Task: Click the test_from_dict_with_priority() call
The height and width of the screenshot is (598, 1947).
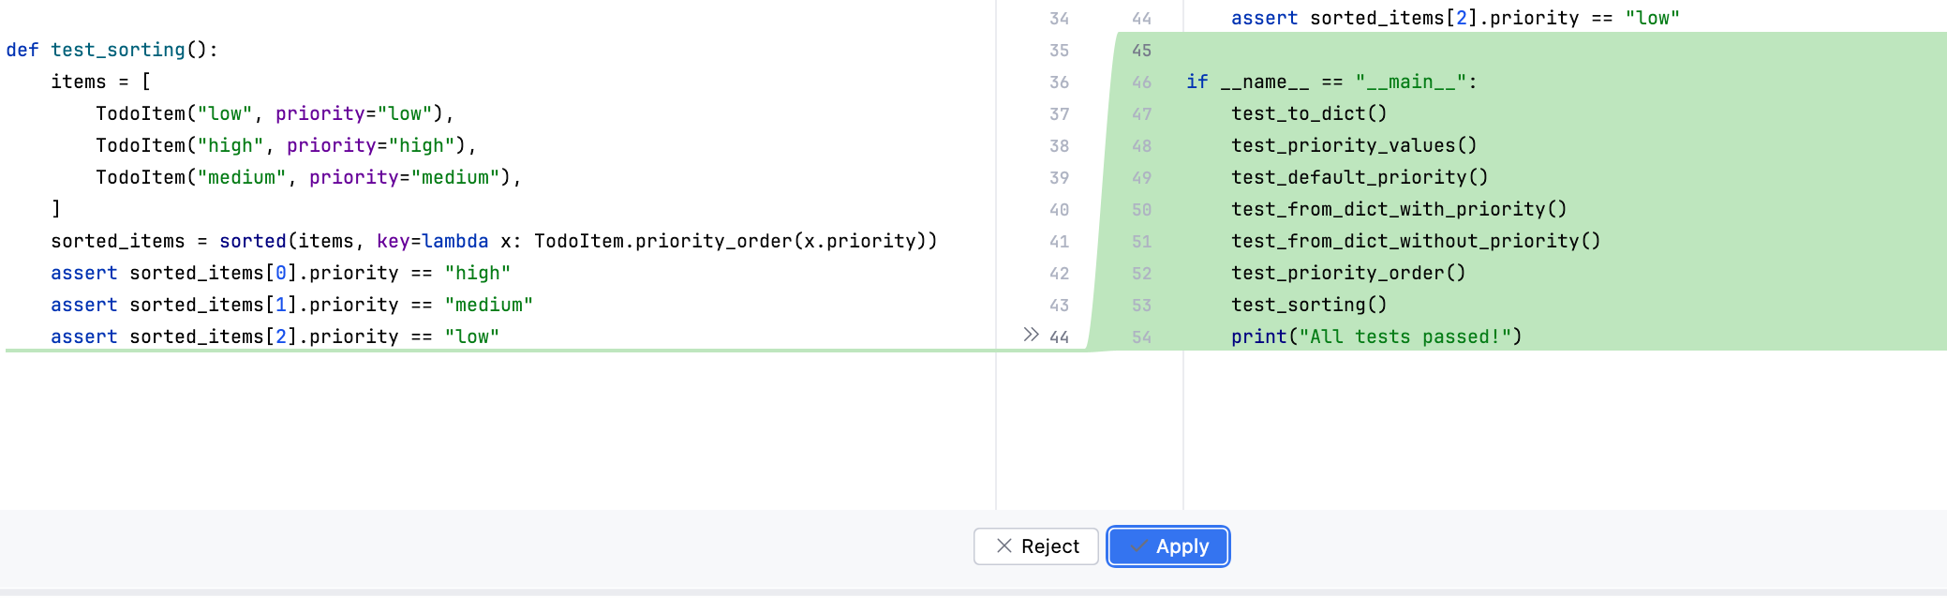Action: (1398, 209)
